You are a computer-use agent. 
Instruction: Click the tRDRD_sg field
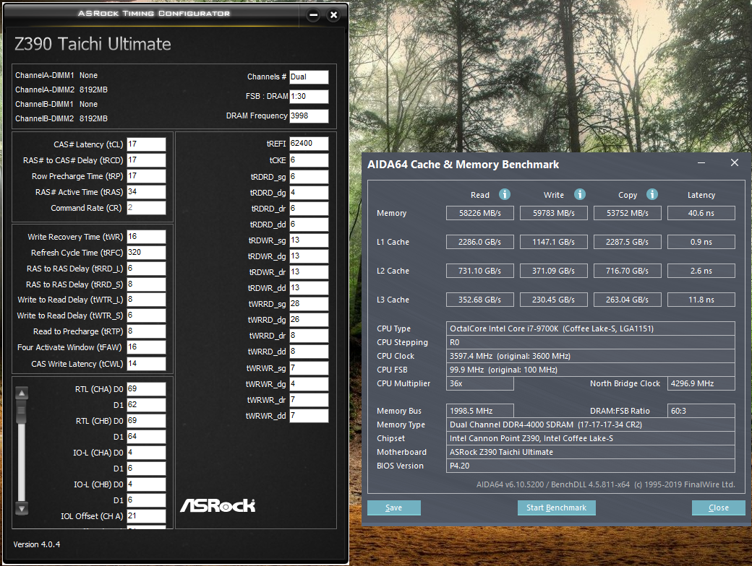[x=309, y=177]
